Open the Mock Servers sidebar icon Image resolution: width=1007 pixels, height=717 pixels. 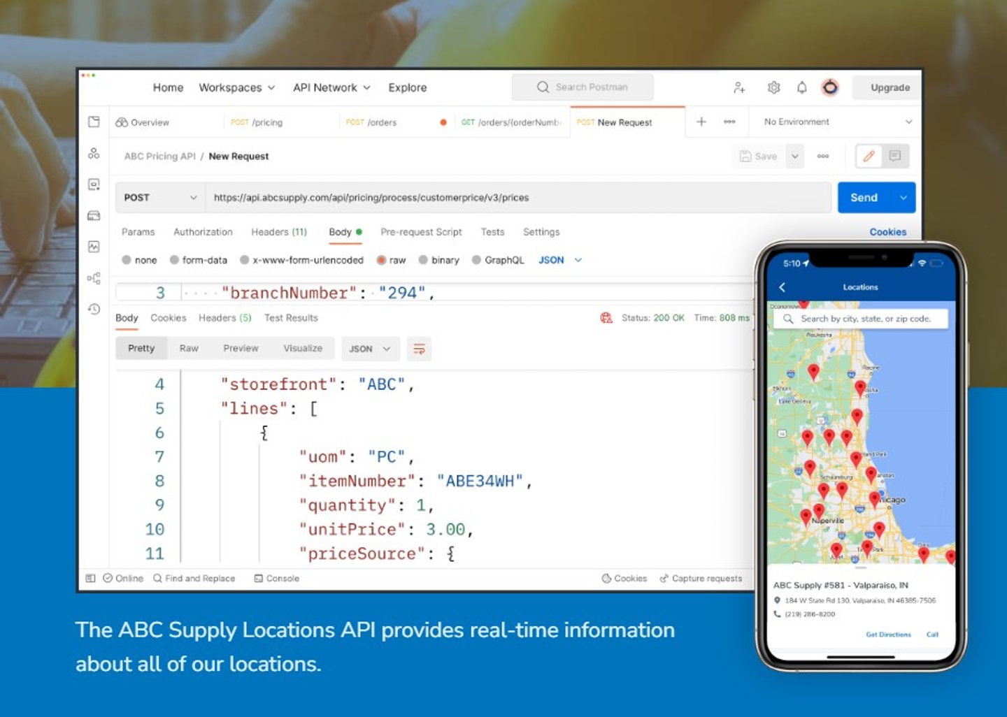(x=94, y=215)
